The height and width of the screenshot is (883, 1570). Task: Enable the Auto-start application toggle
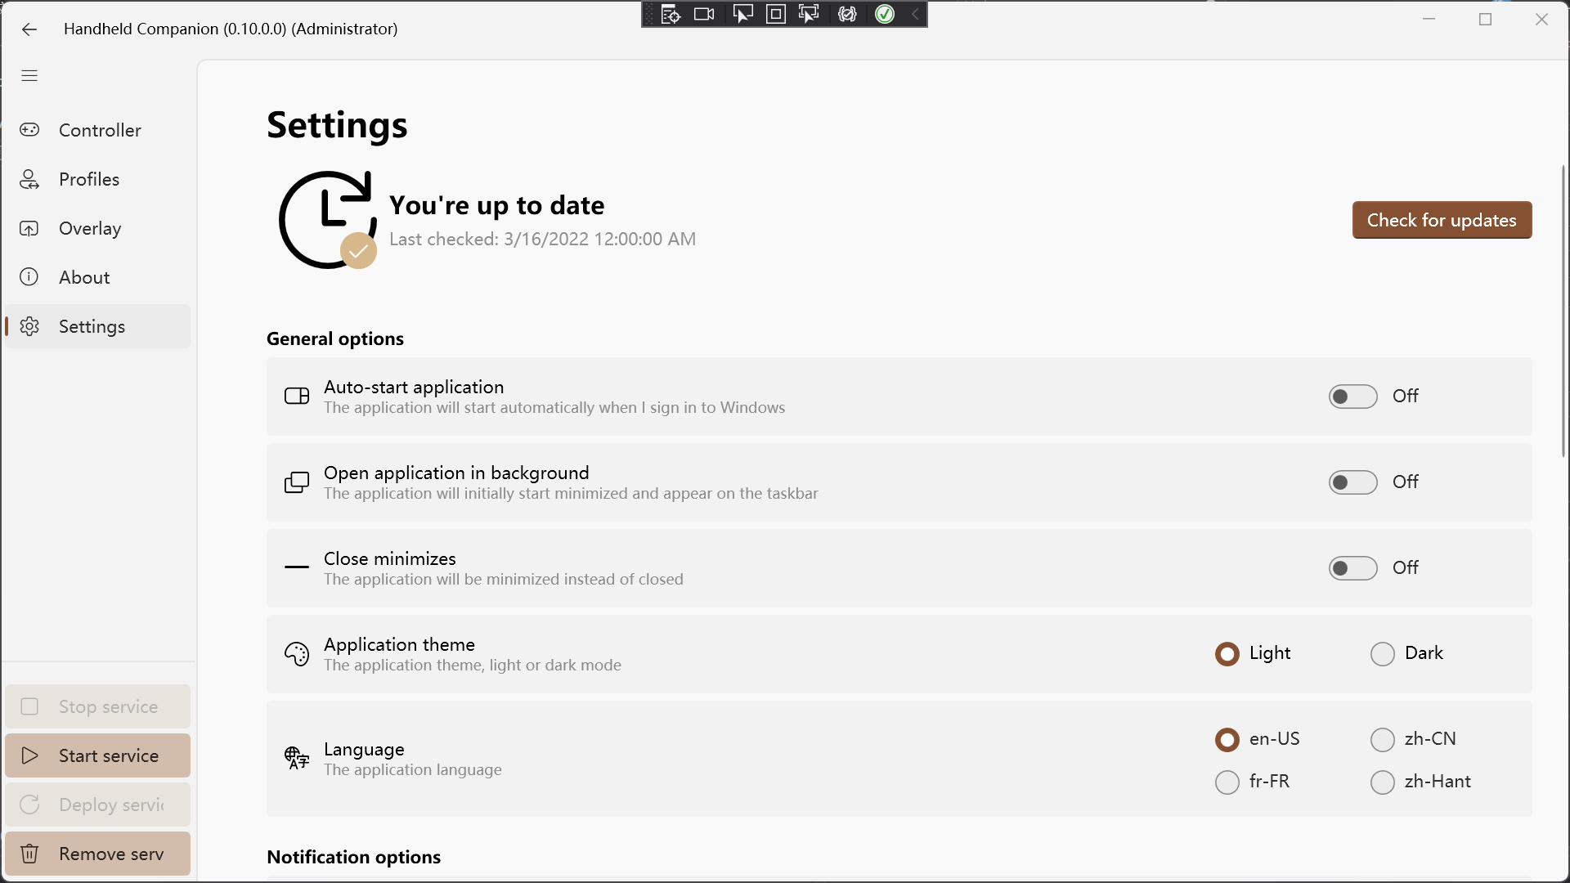(x=1352, y=397)
